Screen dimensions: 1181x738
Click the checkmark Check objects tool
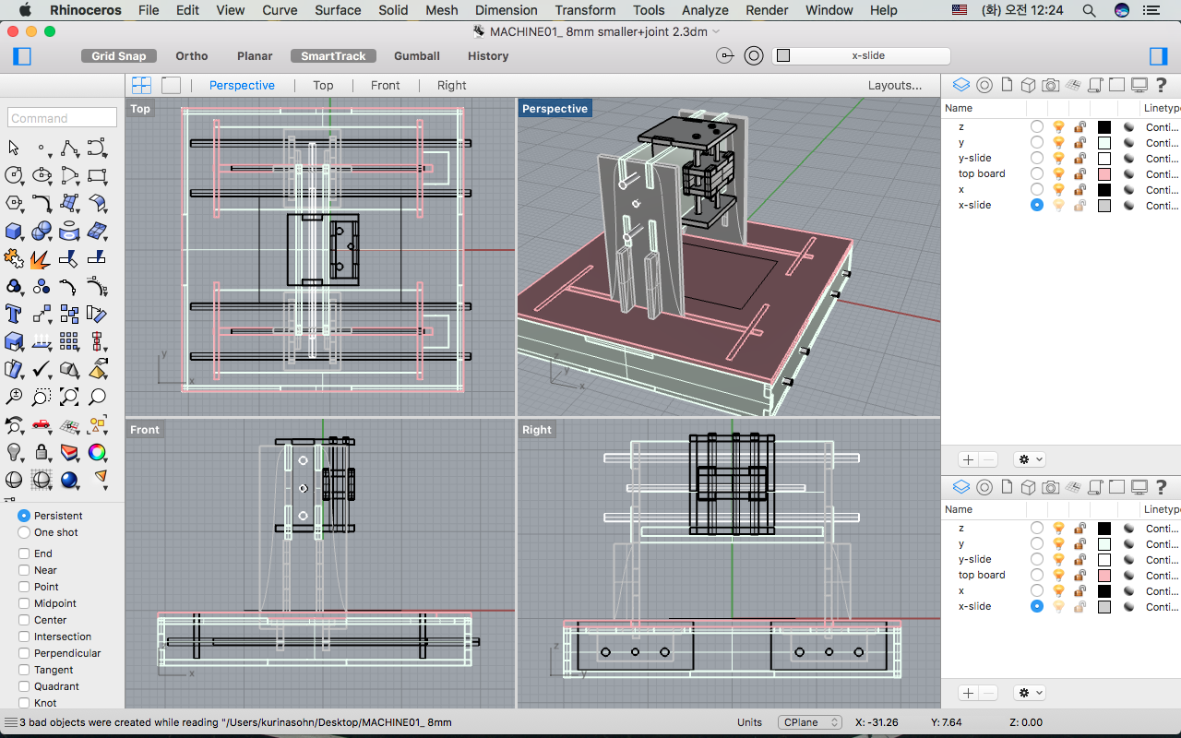[x=42, y=369]
